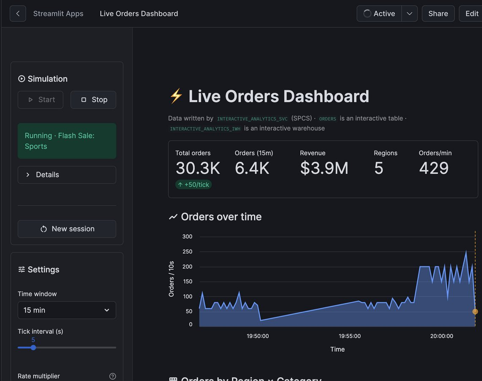Open the Time window dropdown showing 15 min

pyautogui.click(x=67, y=310)
